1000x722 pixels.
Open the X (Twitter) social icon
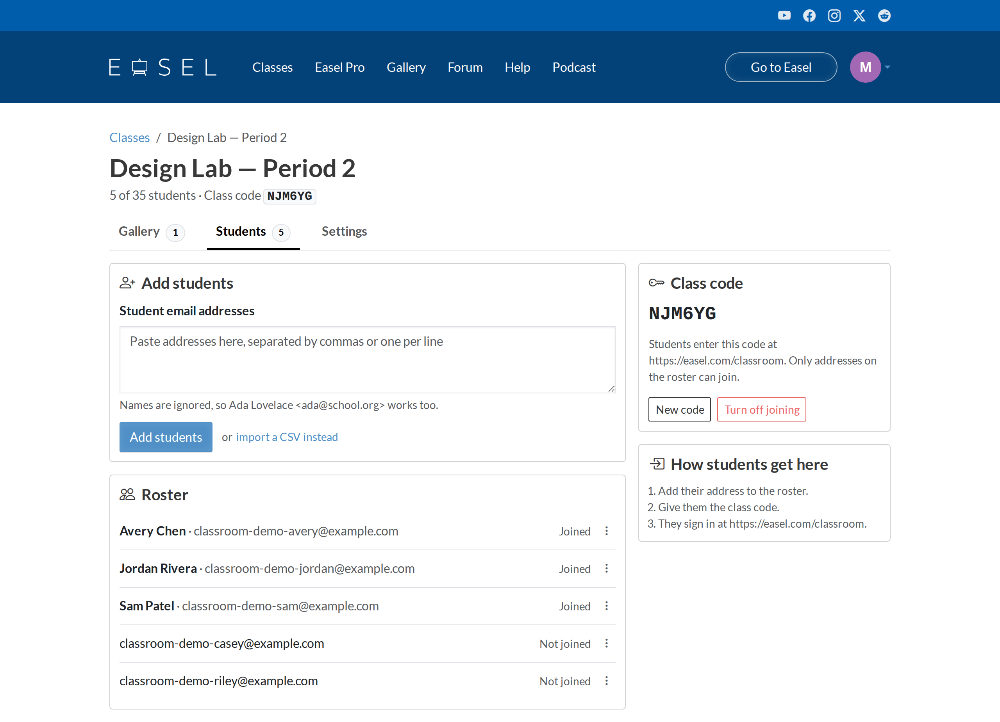tap(859, 16)
